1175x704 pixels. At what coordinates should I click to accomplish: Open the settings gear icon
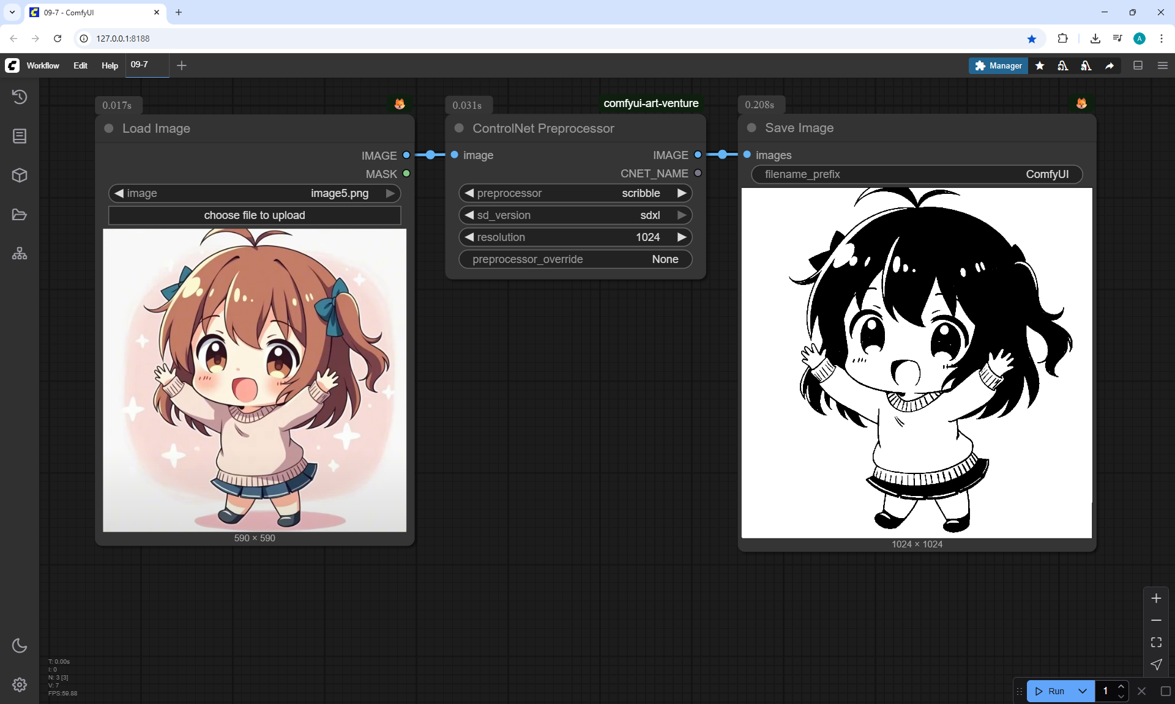(x=20, y=684)
